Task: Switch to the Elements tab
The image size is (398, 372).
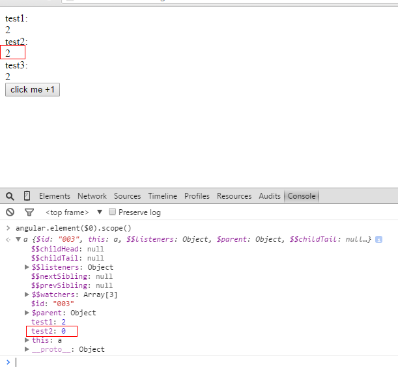Action: [x=55, y=196]
